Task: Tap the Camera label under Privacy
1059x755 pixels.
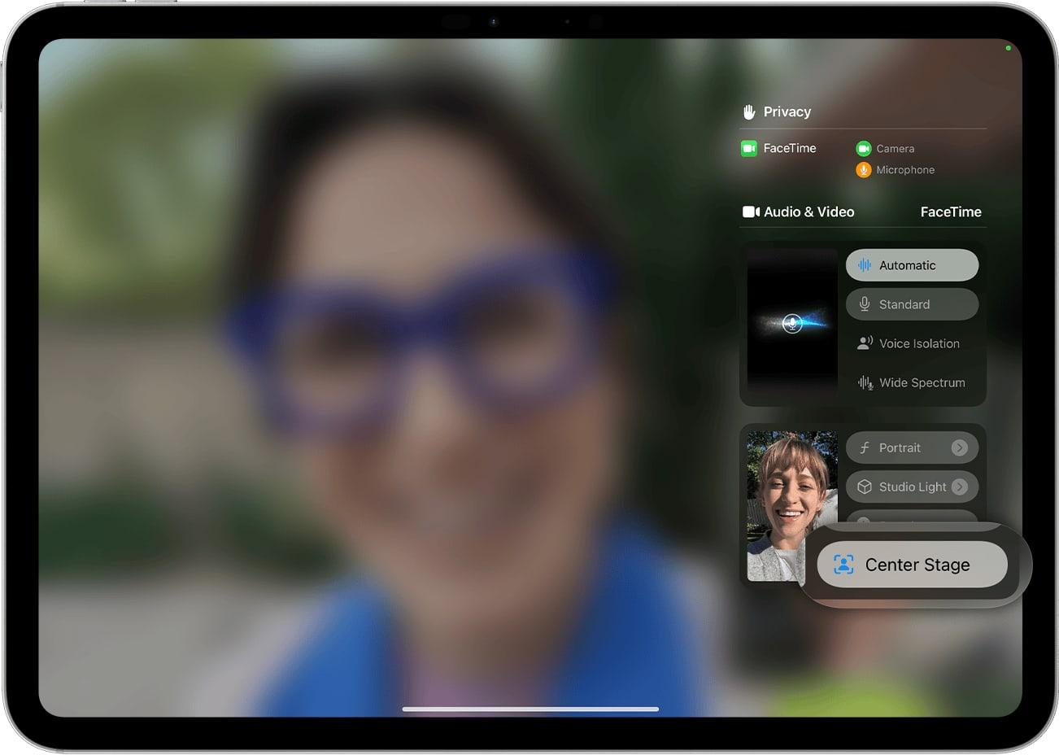Action: [x=895, y=149]
